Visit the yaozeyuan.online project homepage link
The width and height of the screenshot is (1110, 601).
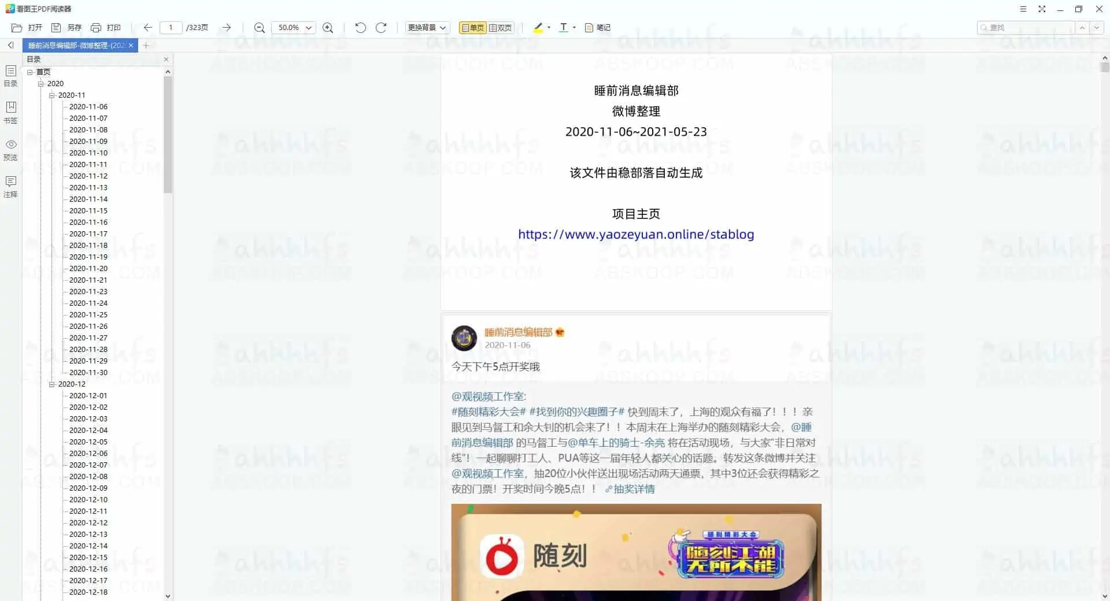click(636, 234)
